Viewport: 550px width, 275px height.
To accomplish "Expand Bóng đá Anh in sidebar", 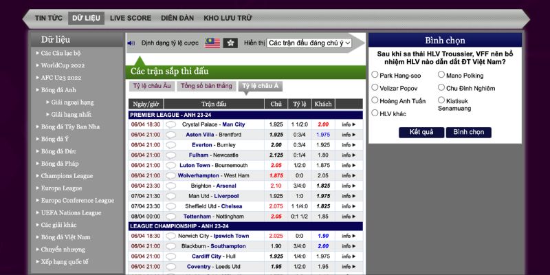I will (x=58, y=90).
